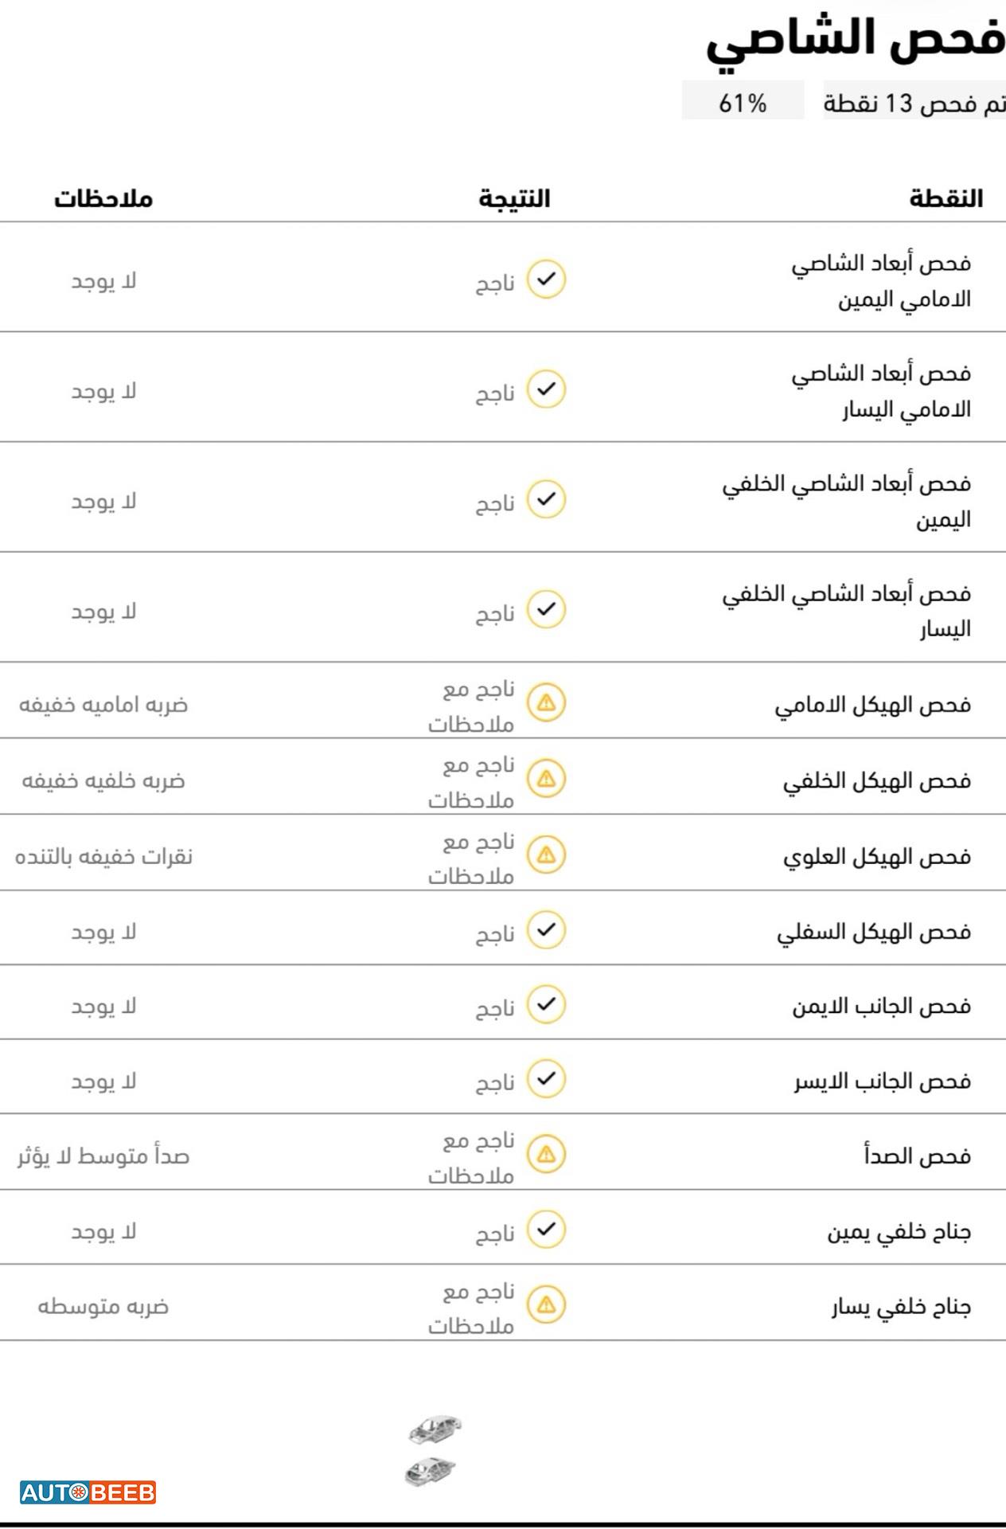Click the checkmark icon for فحص أبعاد الشاصي الامامي اليمين
1006x1529 pixels.
coord(546,280)
